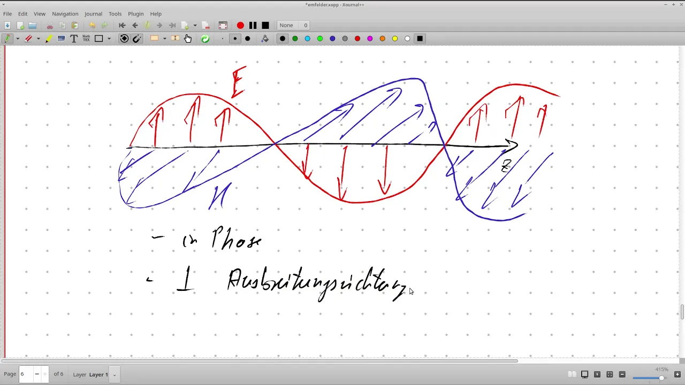The image size is (685, 385).
Task: Select the Insert Image tool
Action: [x=61, y=38]
